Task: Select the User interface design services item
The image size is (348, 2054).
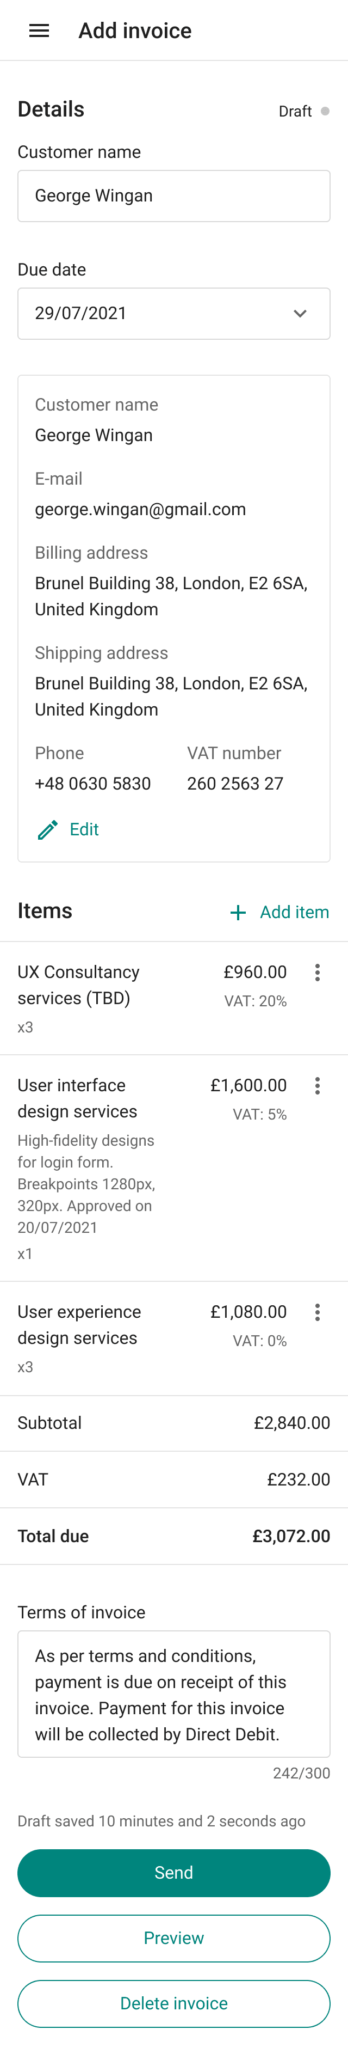Action: pos(173,1168)
